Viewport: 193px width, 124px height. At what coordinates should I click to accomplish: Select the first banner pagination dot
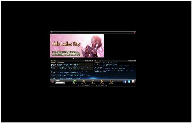73,59
